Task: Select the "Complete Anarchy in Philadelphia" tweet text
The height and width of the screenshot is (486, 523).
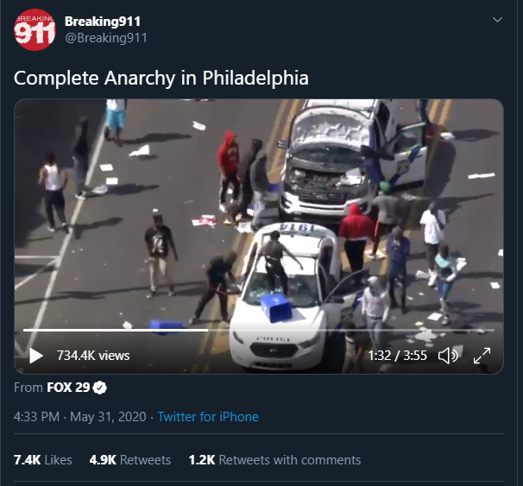Action: click(161, 79)
